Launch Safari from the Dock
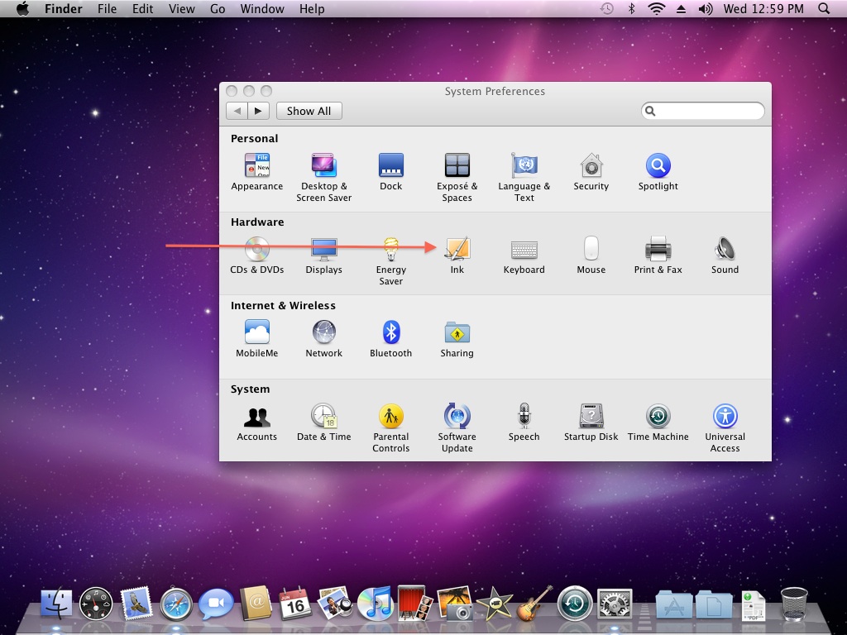The image size is (847, 635). pos(175,603)
